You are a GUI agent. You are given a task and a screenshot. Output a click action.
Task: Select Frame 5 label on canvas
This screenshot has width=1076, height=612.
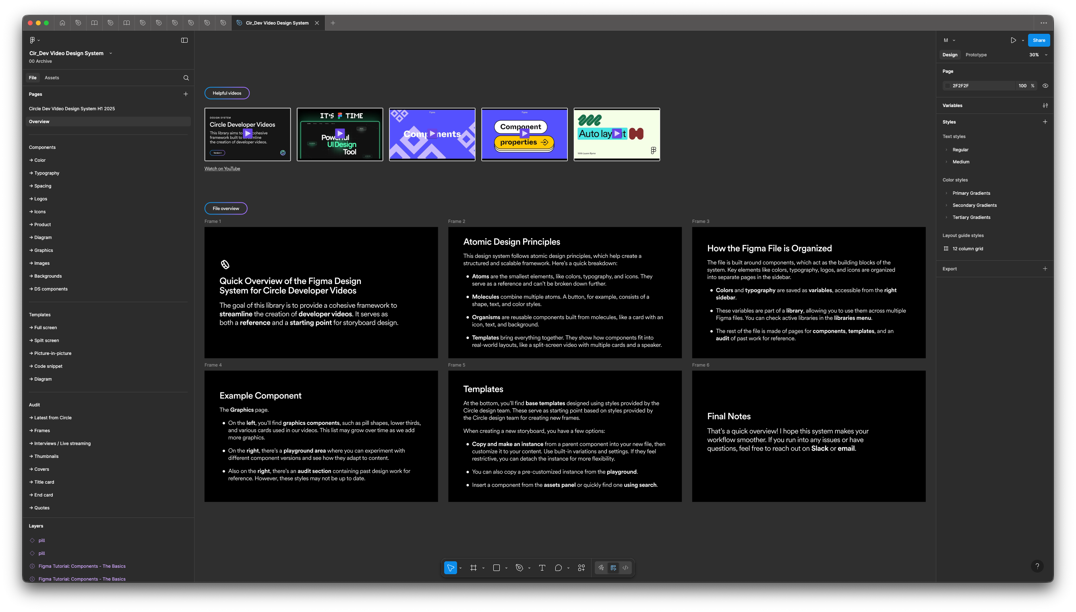(x=456, y=365)
